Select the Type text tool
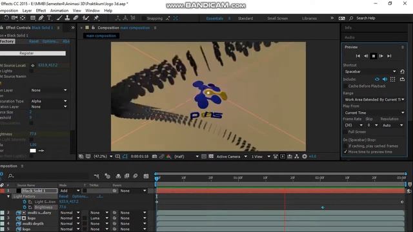The height and width of the screenshot is (232, 413). pos(49,18)
